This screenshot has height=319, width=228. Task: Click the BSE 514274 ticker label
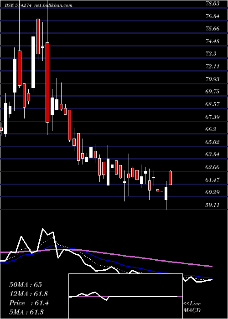(x=18, y=5)
